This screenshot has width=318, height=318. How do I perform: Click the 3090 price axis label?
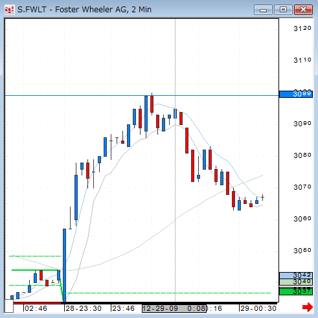302,124
